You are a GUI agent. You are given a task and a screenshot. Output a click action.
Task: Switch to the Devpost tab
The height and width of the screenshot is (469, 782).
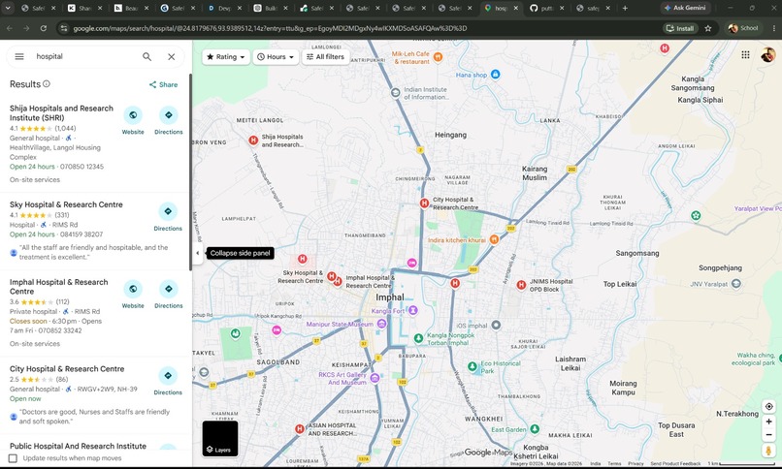point(224,8)
